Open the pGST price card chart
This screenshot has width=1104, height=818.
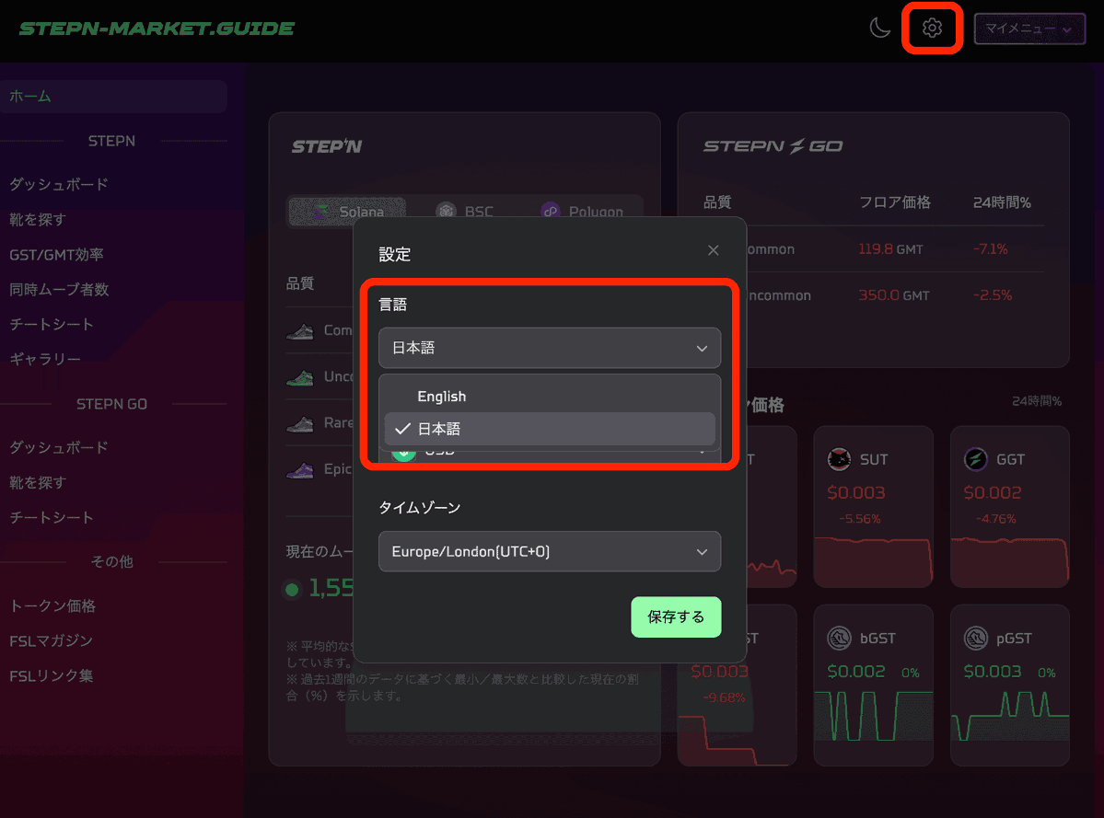tap(1010, 716)
